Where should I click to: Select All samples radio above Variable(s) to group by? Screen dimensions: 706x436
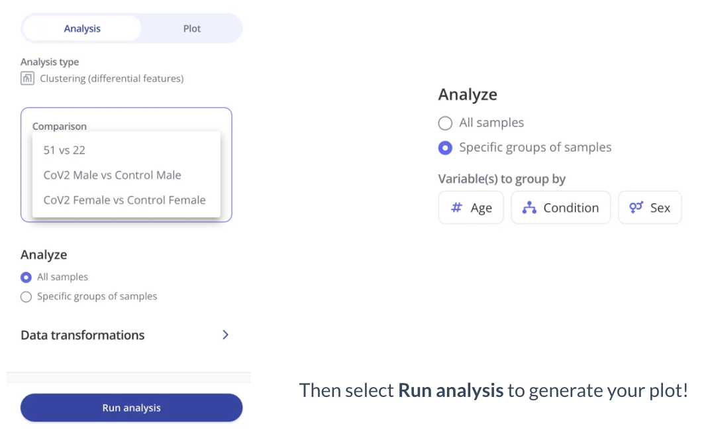(446, 123)
